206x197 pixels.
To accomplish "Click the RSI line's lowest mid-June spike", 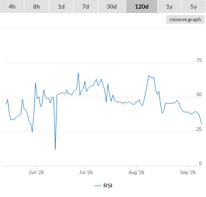I will click(55, 149).
